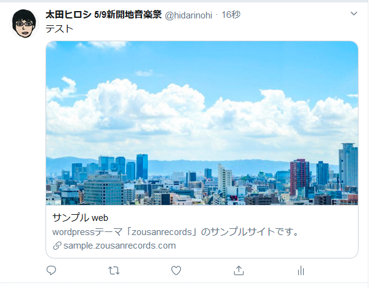Click the wordpressテーマ card description text
The image size is (377, 288).
click(176, 232)
